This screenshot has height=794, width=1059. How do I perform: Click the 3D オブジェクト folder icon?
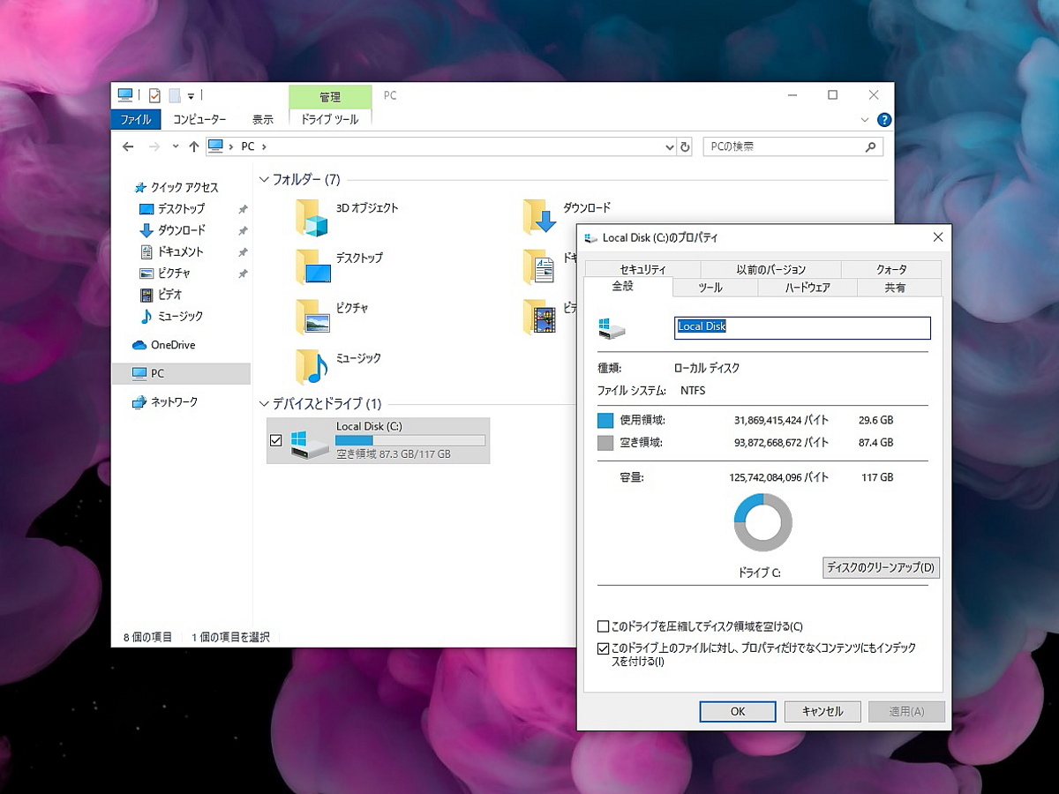(312, 217)
